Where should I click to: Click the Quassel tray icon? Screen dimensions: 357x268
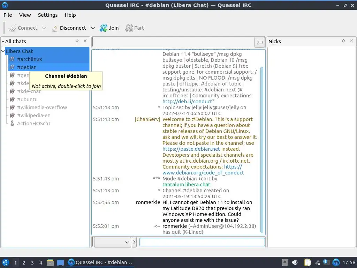tap(336, 262)
